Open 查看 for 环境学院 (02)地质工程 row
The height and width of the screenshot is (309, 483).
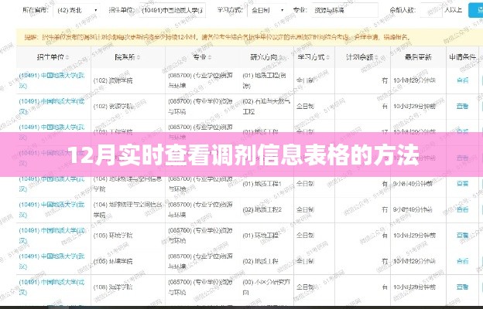pyautogui.click(x=462, y=261)
